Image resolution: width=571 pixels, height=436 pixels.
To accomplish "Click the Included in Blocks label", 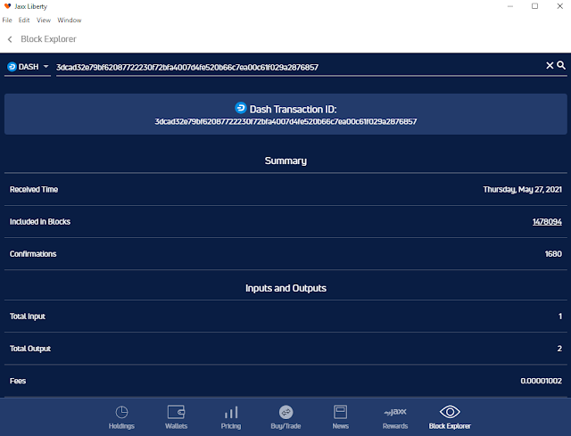I will pyautogui.click(x=40, y=222).
